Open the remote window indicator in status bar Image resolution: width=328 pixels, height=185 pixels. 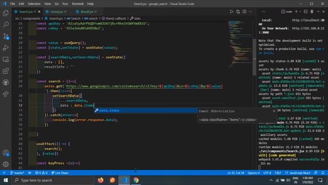tap(4, 173)
